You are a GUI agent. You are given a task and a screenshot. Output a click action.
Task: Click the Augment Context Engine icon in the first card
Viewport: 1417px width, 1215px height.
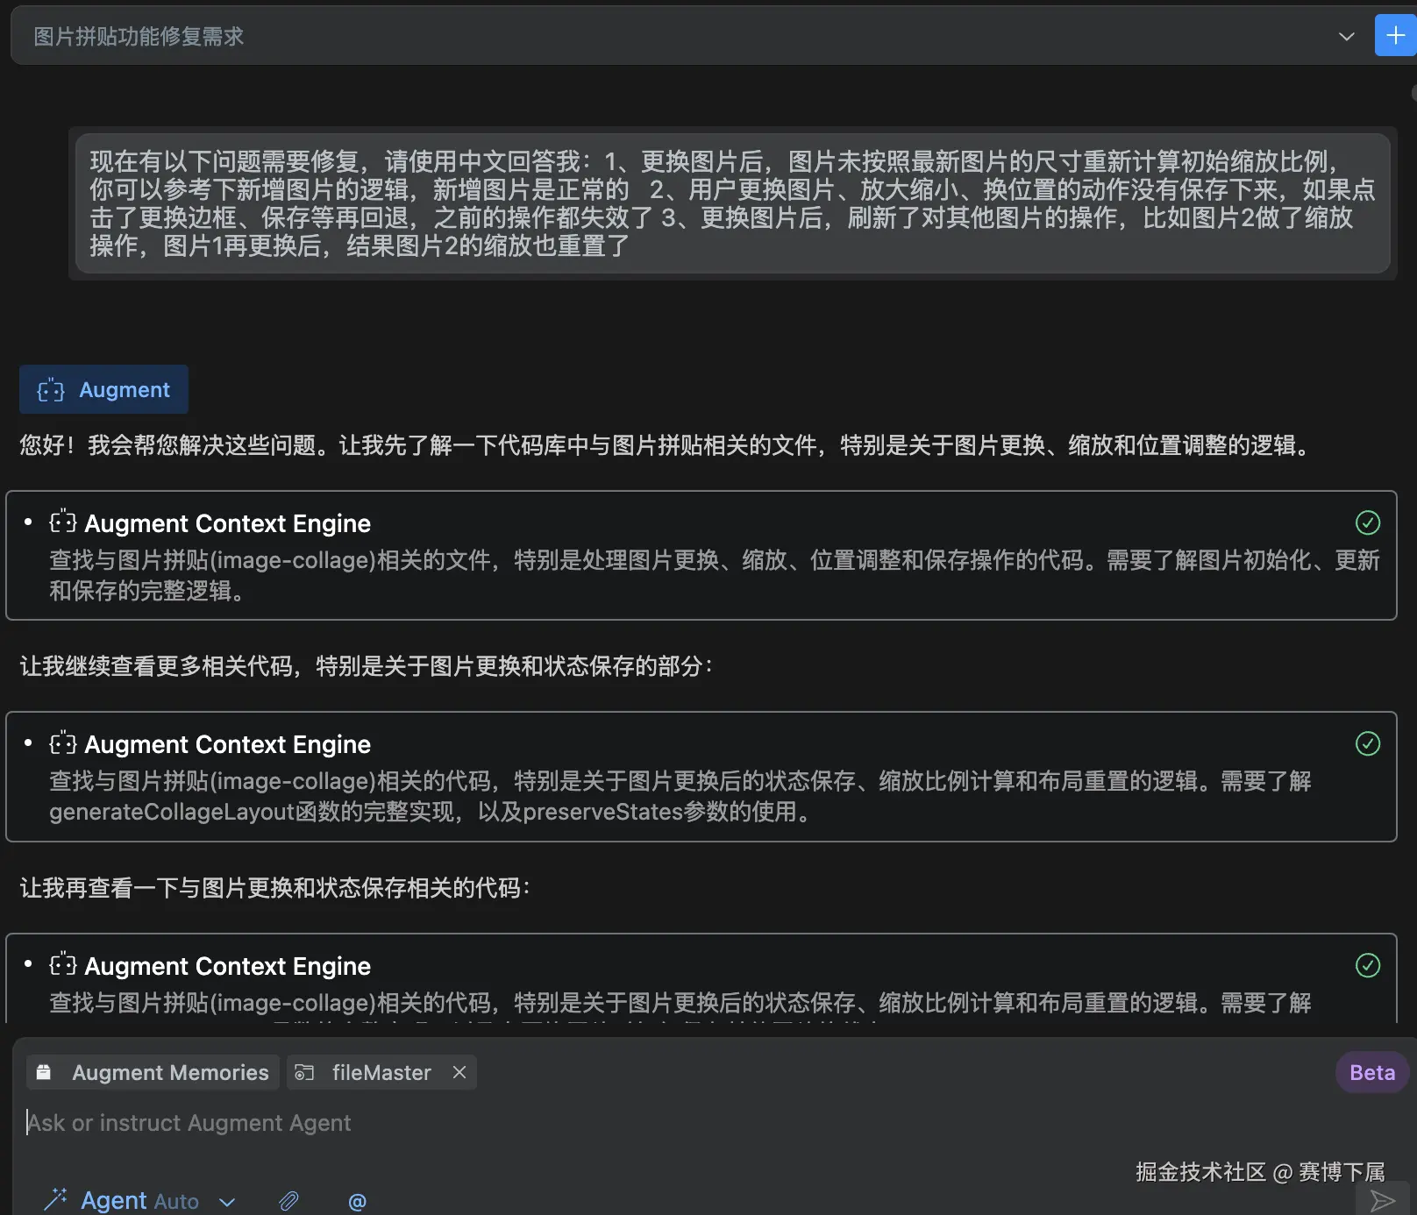click(61, 522)
